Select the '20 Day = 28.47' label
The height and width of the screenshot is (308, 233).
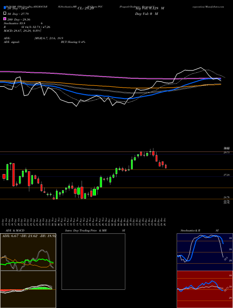[x=18, y=8]
